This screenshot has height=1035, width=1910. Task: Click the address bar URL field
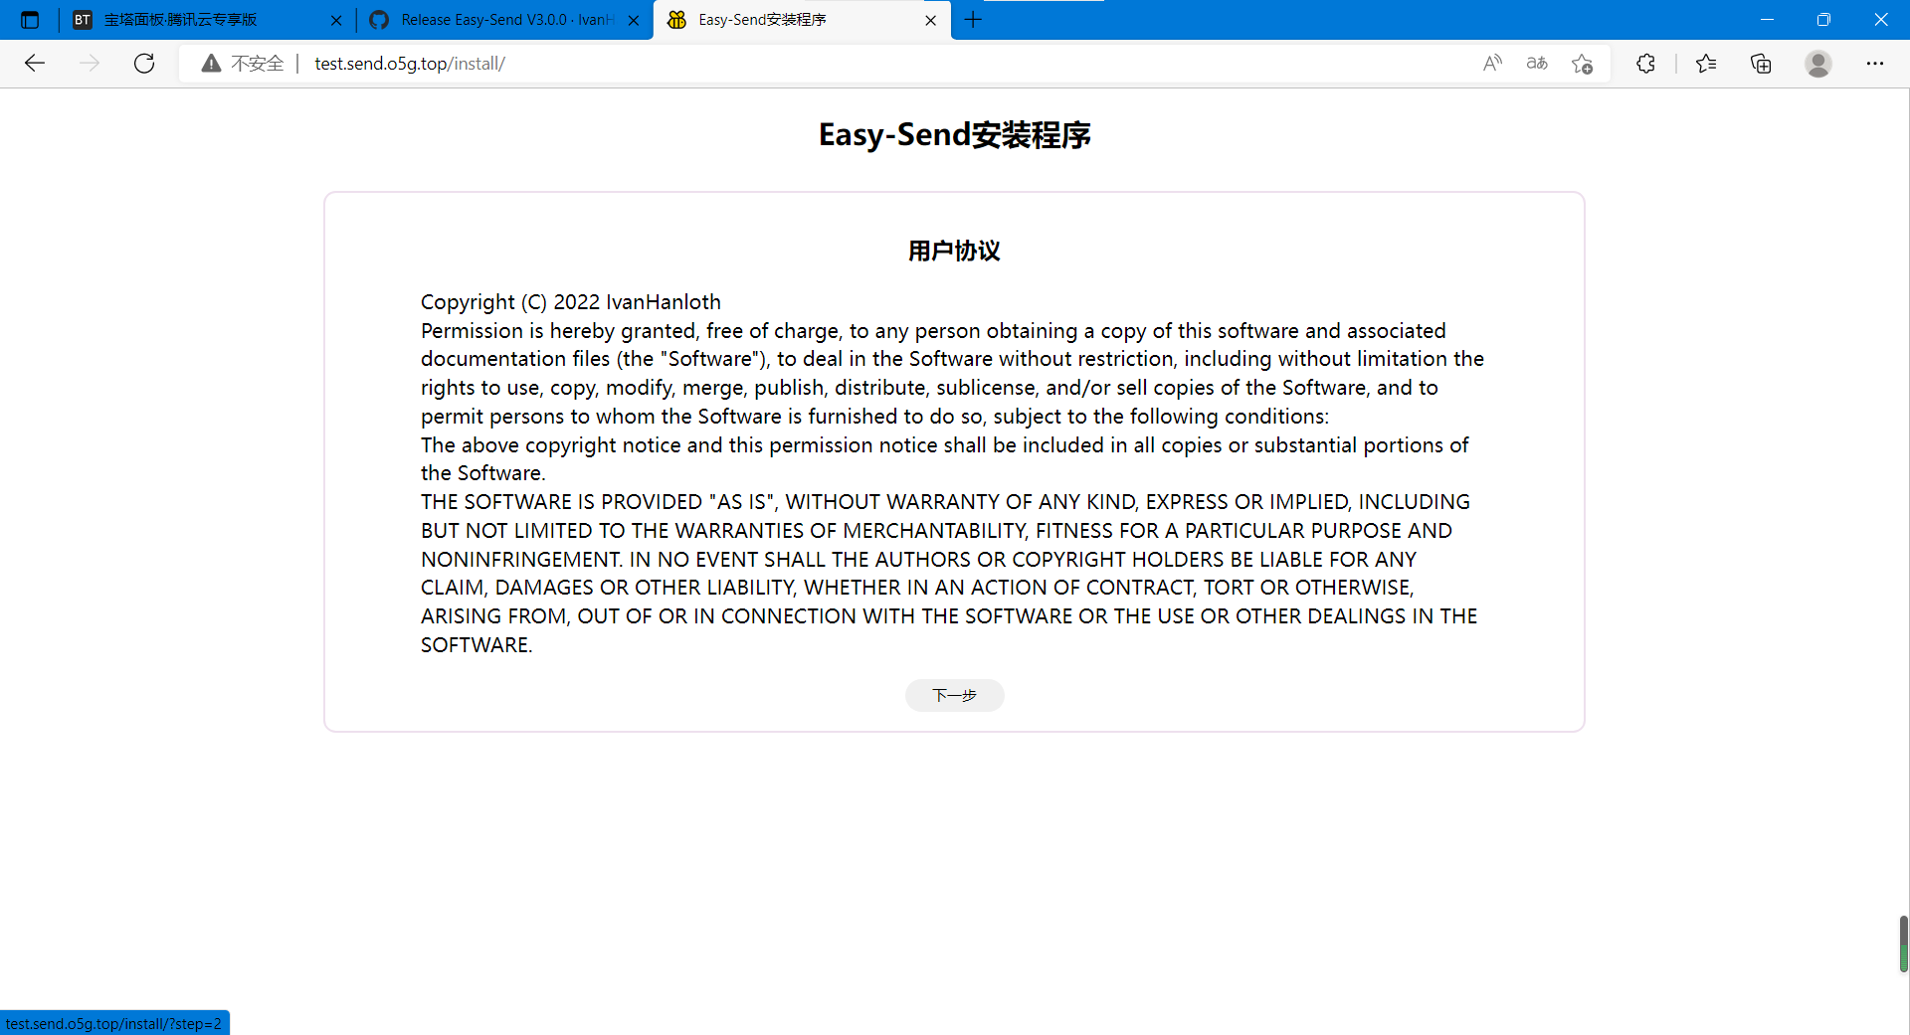tap(796, 64)
